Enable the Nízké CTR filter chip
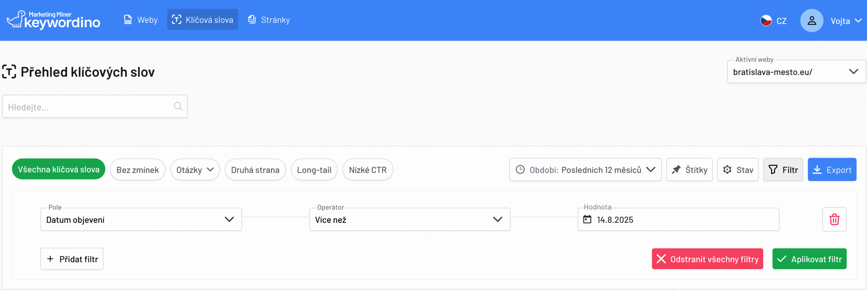 pos(367,170)
